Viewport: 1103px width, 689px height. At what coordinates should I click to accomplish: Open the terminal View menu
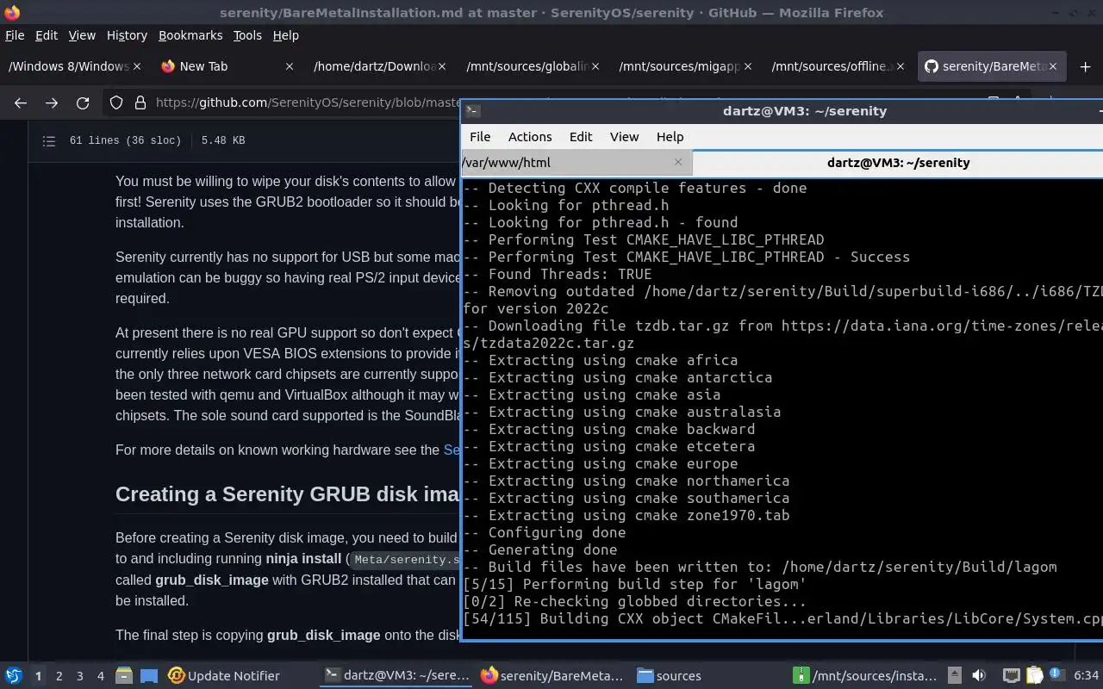(x=624, y=136)
